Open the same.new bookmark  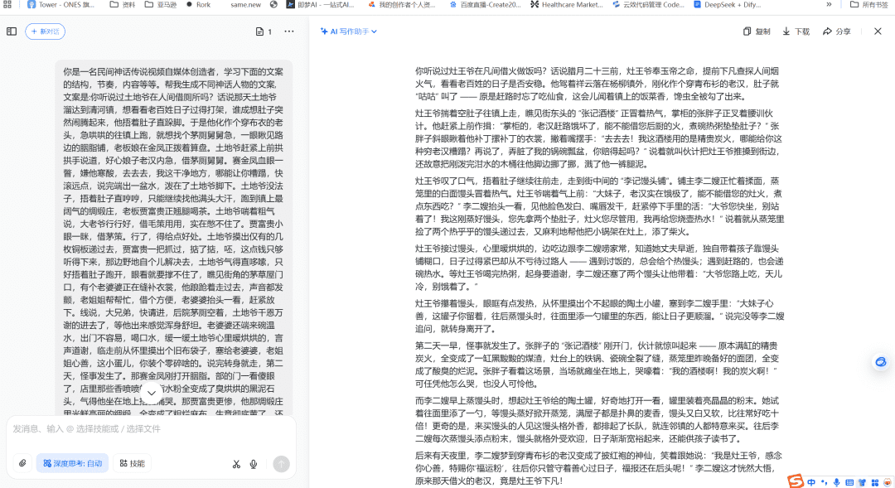tap(245, 5)
